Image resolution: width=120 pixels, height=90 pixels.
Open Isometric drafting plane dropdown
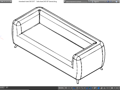pyautogui.click(x=84, y=88)
